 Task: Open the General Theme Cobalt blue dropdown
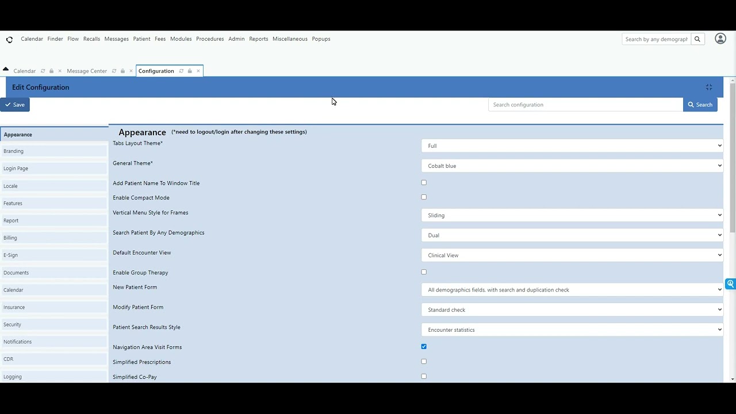[x=572, y=166]
